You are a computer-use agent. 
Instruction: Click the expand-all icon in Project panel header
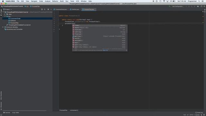45,9
